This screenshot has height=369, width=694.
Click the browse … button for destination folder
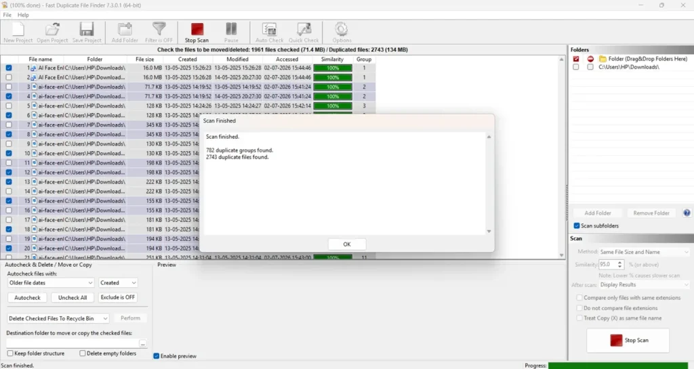(x=142, y=343)
